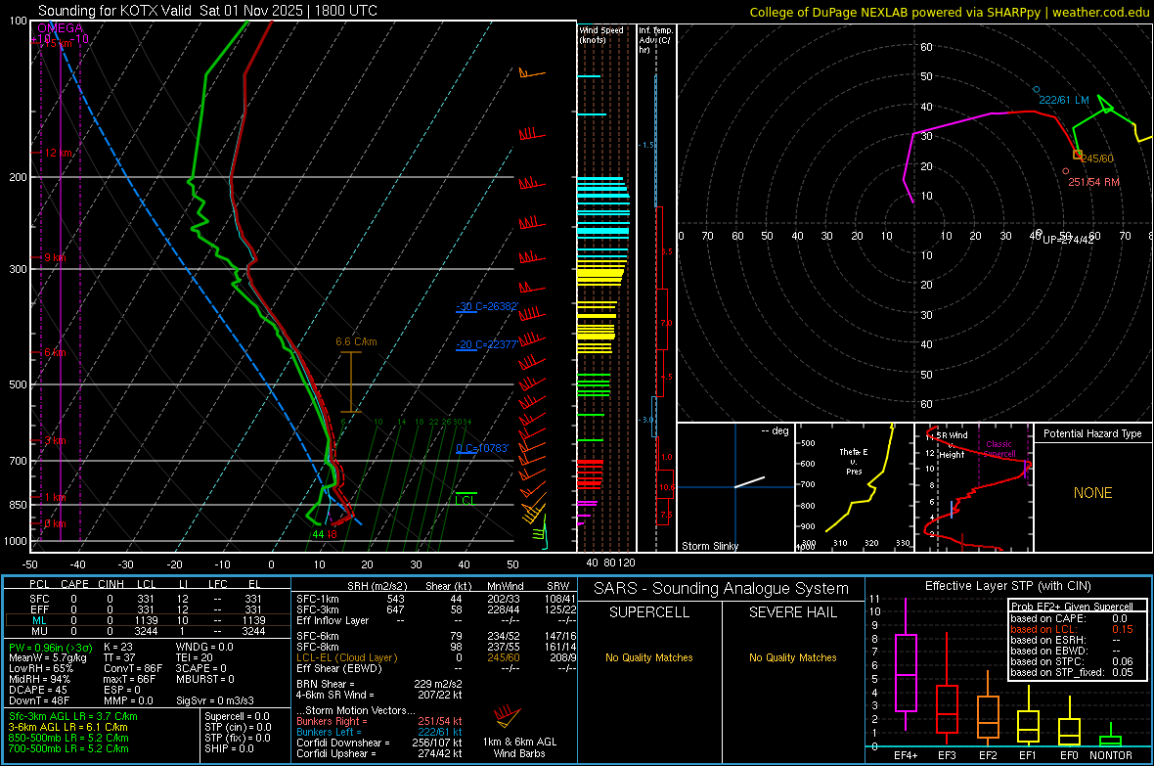Click the 'SHIP = 0.0' value
1154x766 pixels.
click(229, 748)
